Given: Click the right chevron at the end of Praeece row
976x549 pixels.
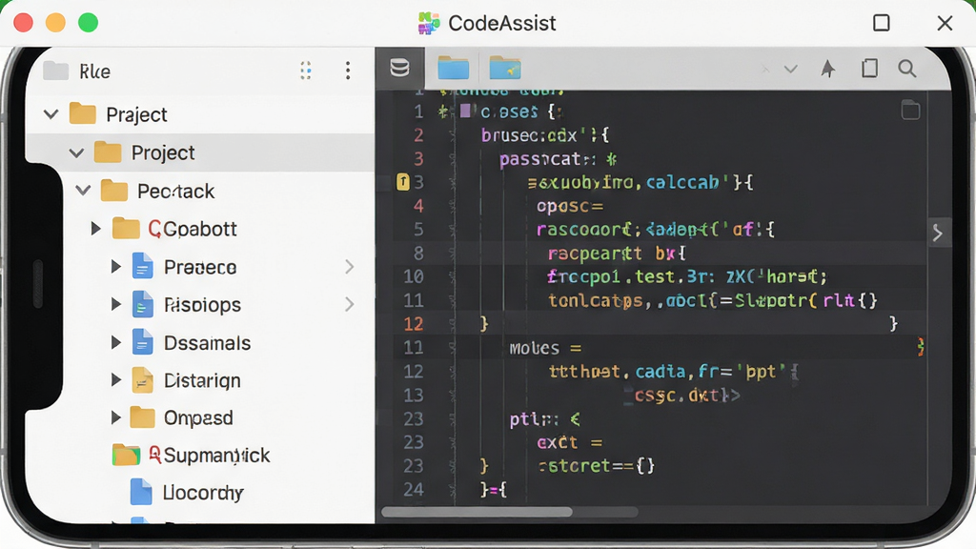Looking at the screenshot, I should (349, 267).
